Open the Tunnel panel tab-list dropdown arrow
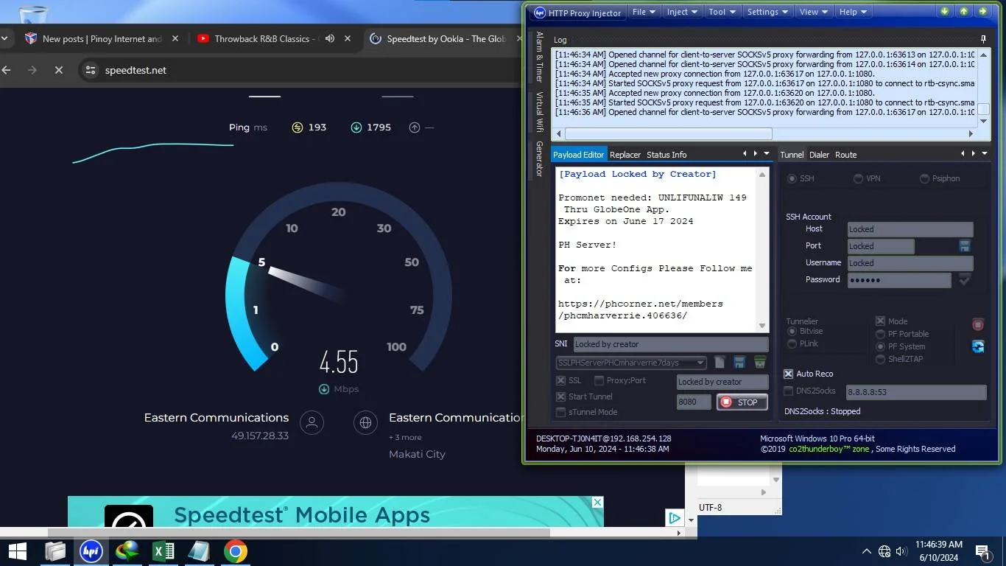The width and height of the screenshot is (1006, 566). point(985,153)
